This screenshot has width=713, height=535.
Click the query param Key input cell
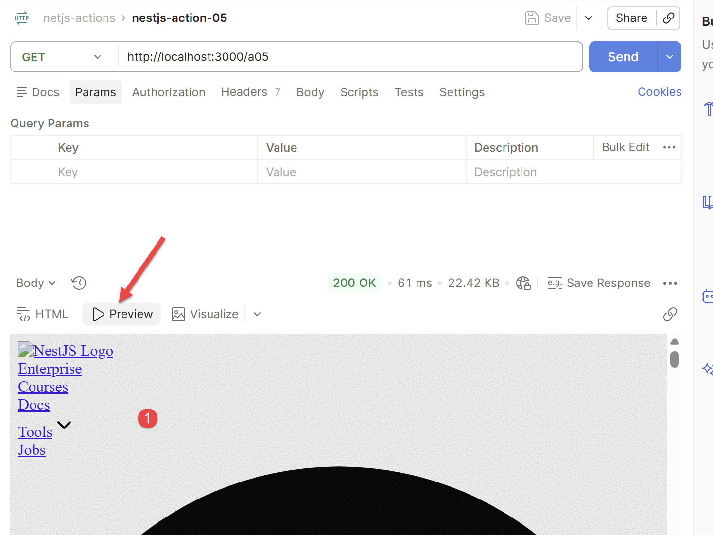[x=134, y=172]
